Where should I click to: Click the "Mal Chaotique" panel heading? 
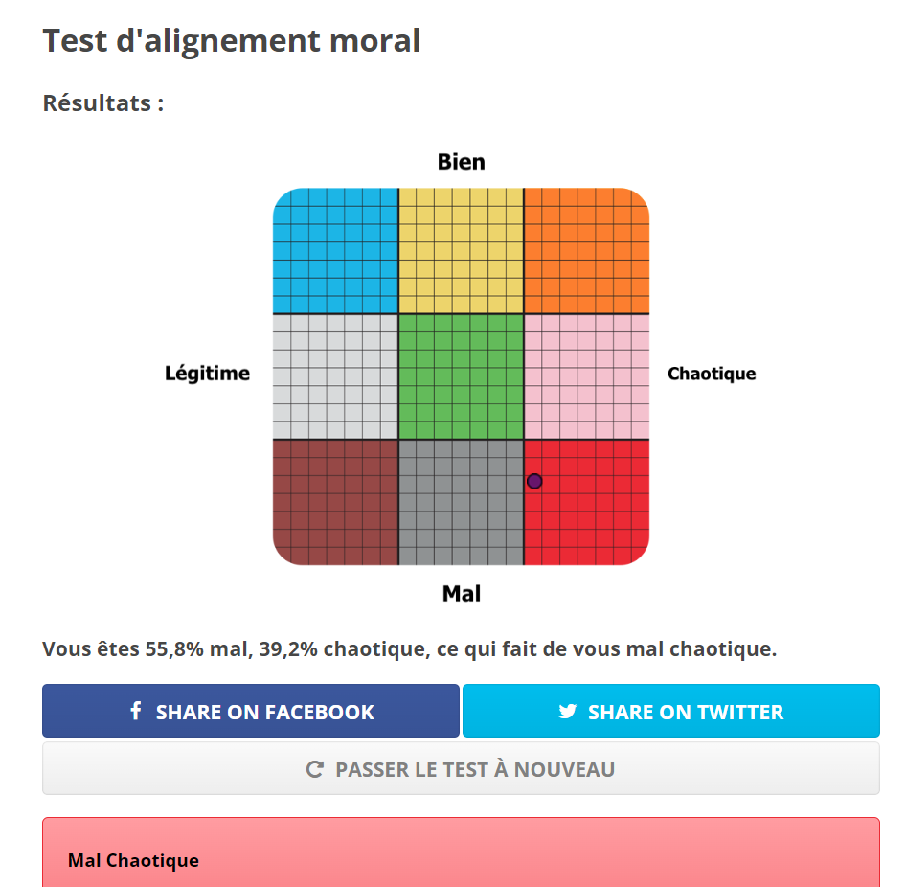(x=133, y=860)
